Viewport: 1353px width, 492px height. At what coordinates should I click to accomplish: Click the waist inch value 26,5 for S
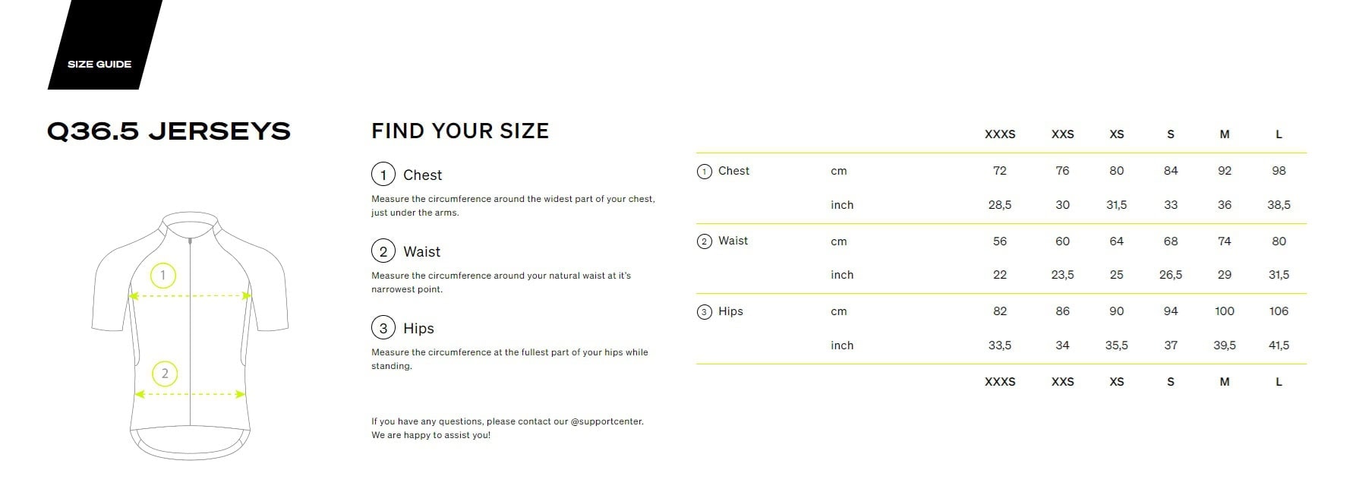tap(1170, 275)
